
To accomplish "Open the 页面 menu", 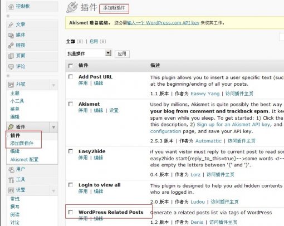I will 21,56.
